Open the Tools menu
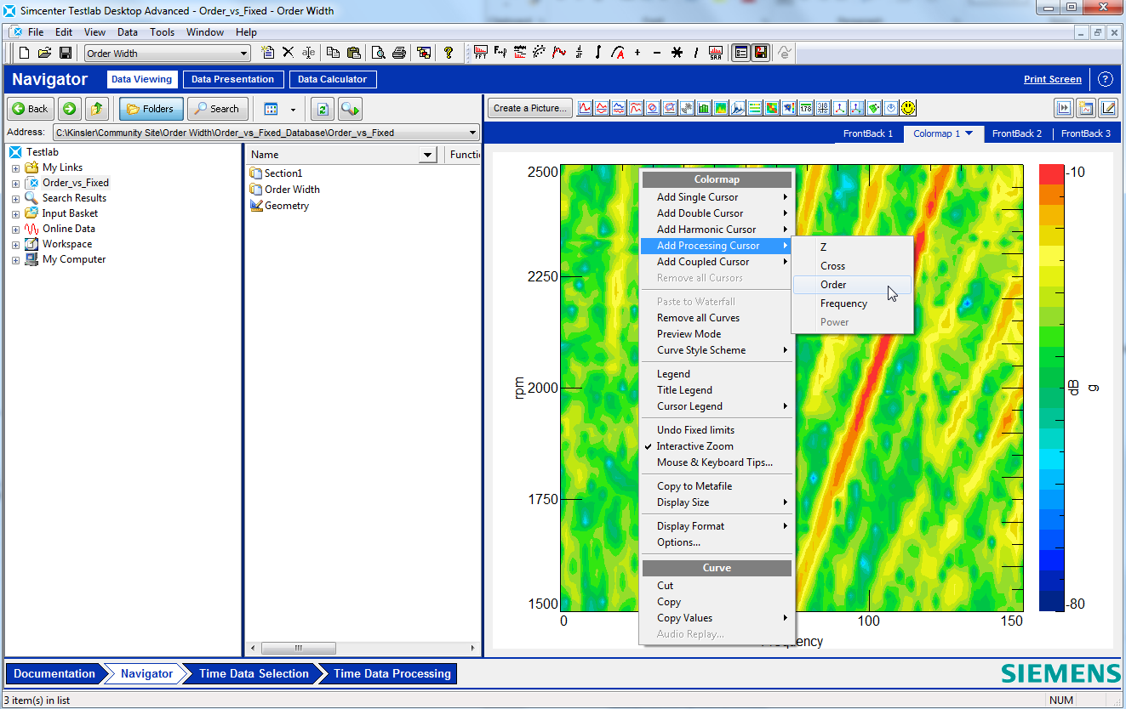Image resolution: width=1126 pixels, height=709 pixels. tap(162, 32)
